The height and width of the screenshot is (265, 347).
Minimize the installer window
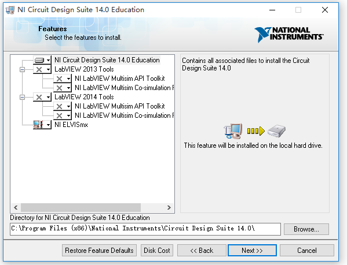click(272, 10)
